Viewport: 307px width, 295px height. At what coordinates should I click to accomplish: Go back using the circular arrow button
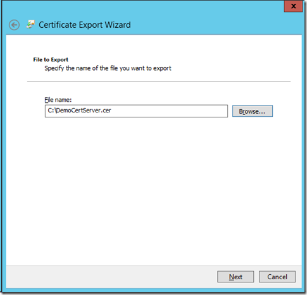click(14, 25)
